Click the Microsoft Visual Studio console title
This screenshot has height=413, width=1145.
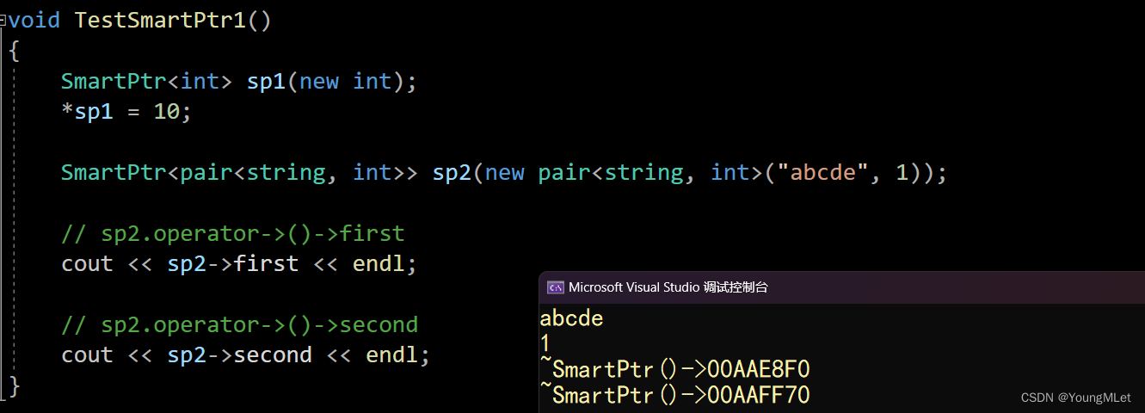tap(668, 287)
